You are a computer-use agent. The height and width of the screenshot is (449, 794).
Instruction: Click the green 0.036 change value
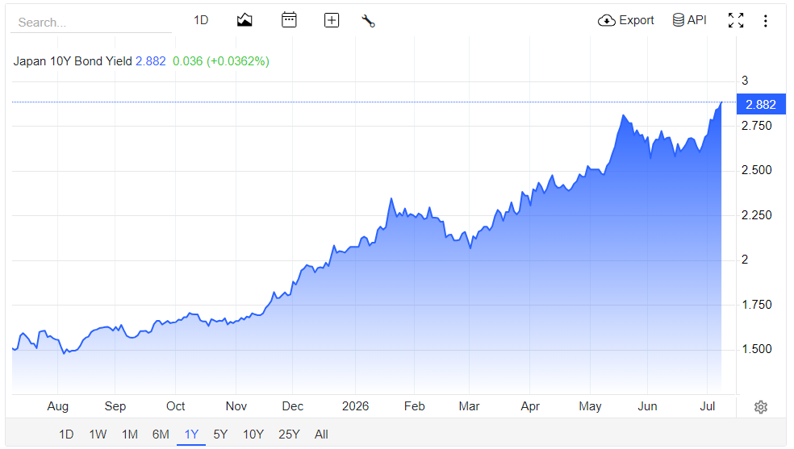click(x=188, y=61)
